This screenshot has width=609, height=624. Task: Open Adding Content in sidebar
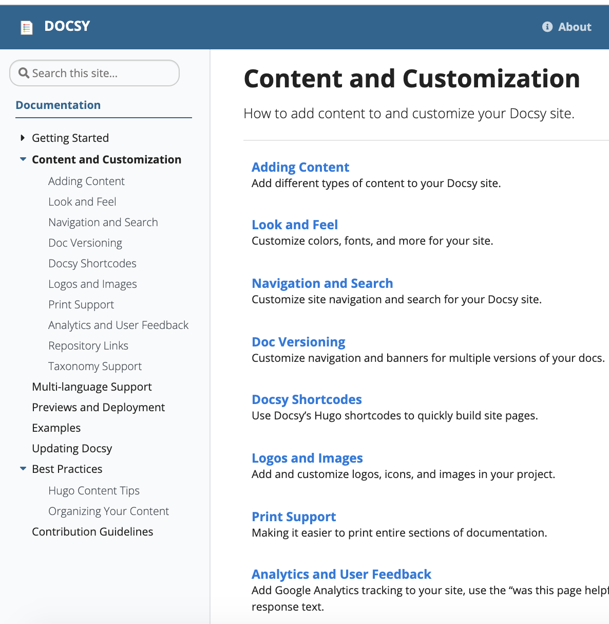[x=86, y=181]
